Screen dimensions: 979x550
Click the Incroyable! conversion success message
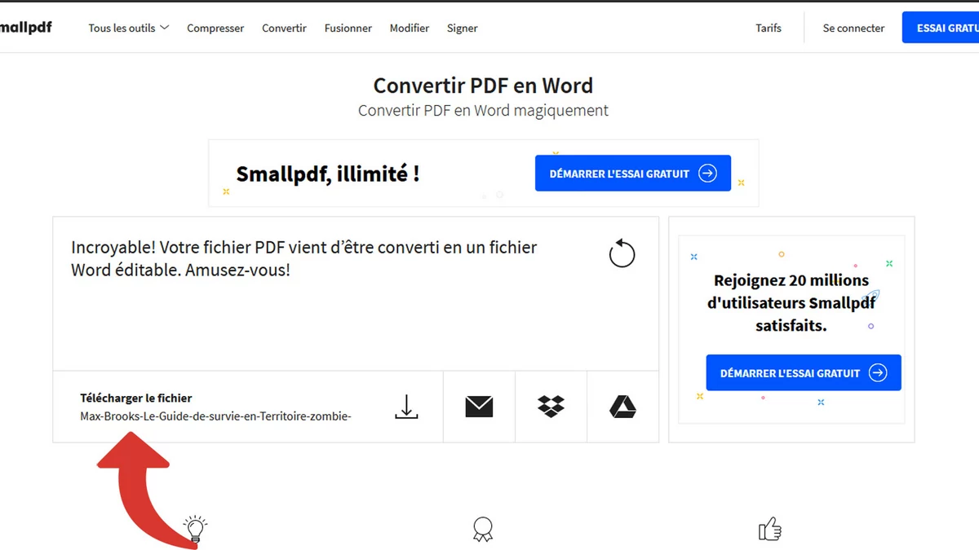[x=304, y=257]
